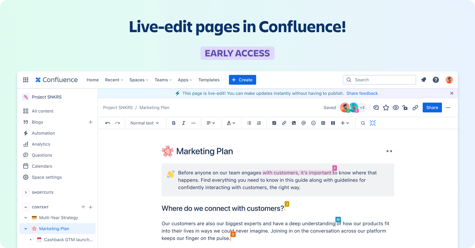Open the app switcher grid icon
Image resolution: width=475 pixels, height=248 pixels.
coord(26,80)
